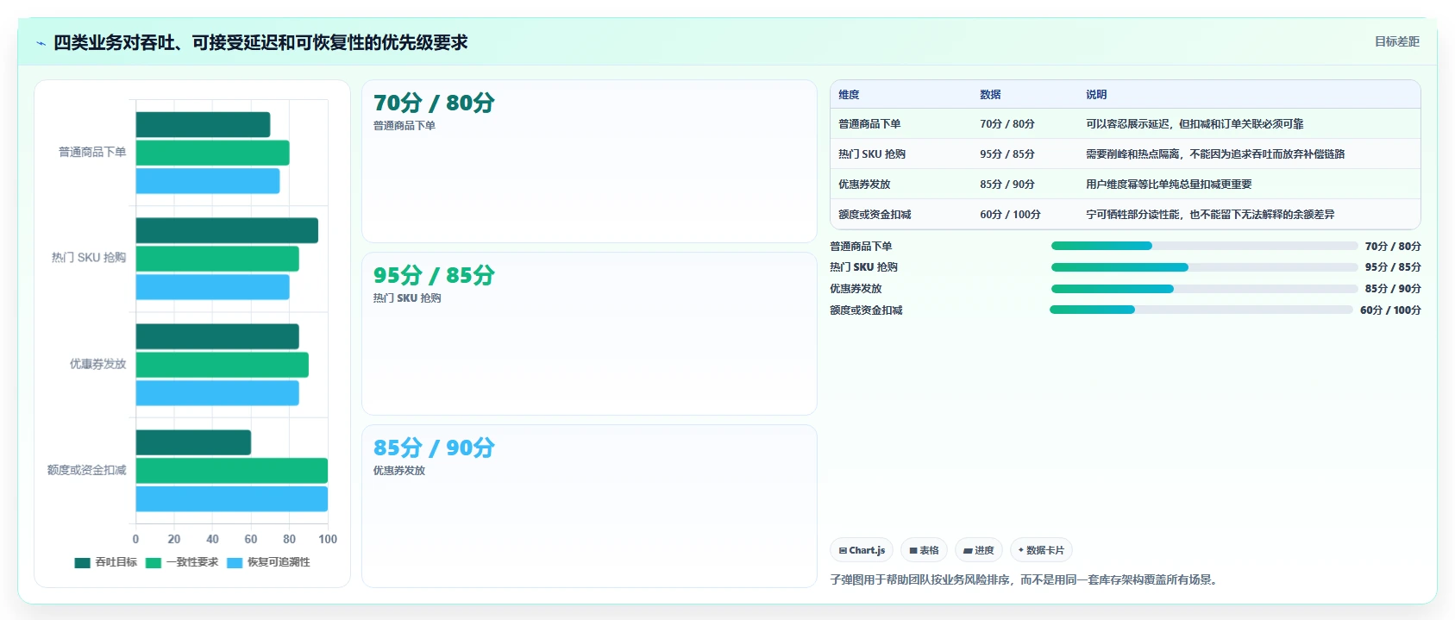
Task: Toggle the 一致性要求 legend entry
Action: [182, 562]
